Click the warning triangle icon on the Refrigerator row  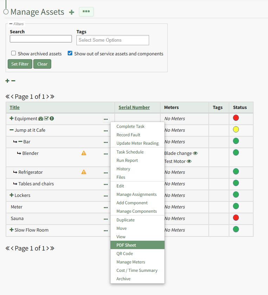[84, 172]
